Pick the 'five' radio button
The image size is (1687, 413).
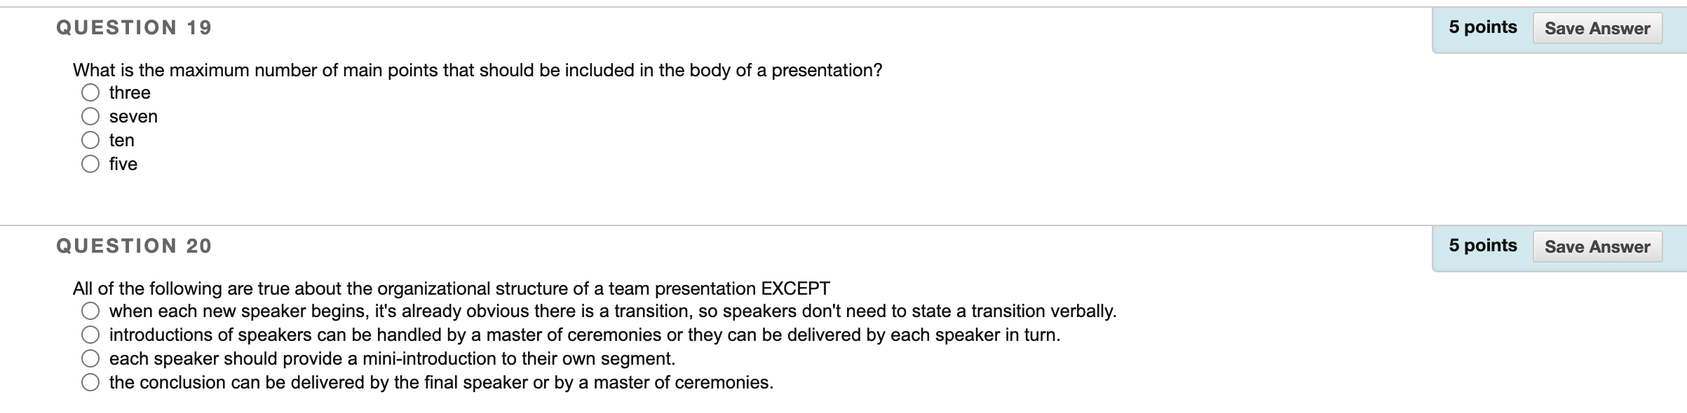coord(90,164)
